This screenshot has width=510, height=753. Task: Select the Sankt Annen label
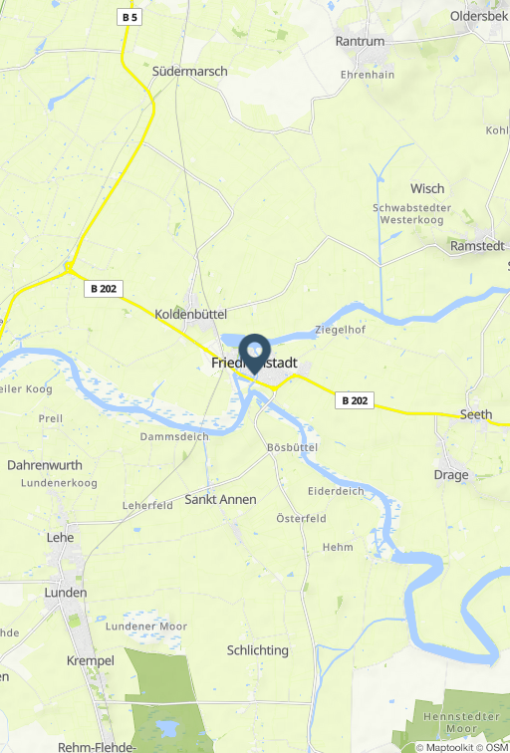coord(220,499)
